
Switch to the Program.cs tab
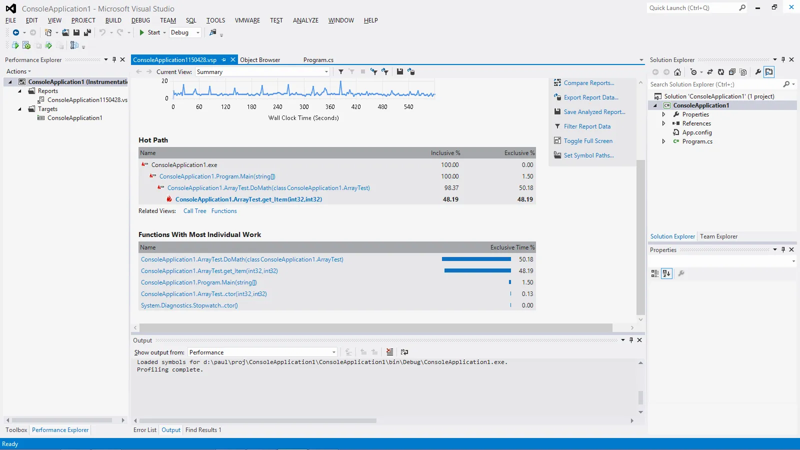click(318, 60)
